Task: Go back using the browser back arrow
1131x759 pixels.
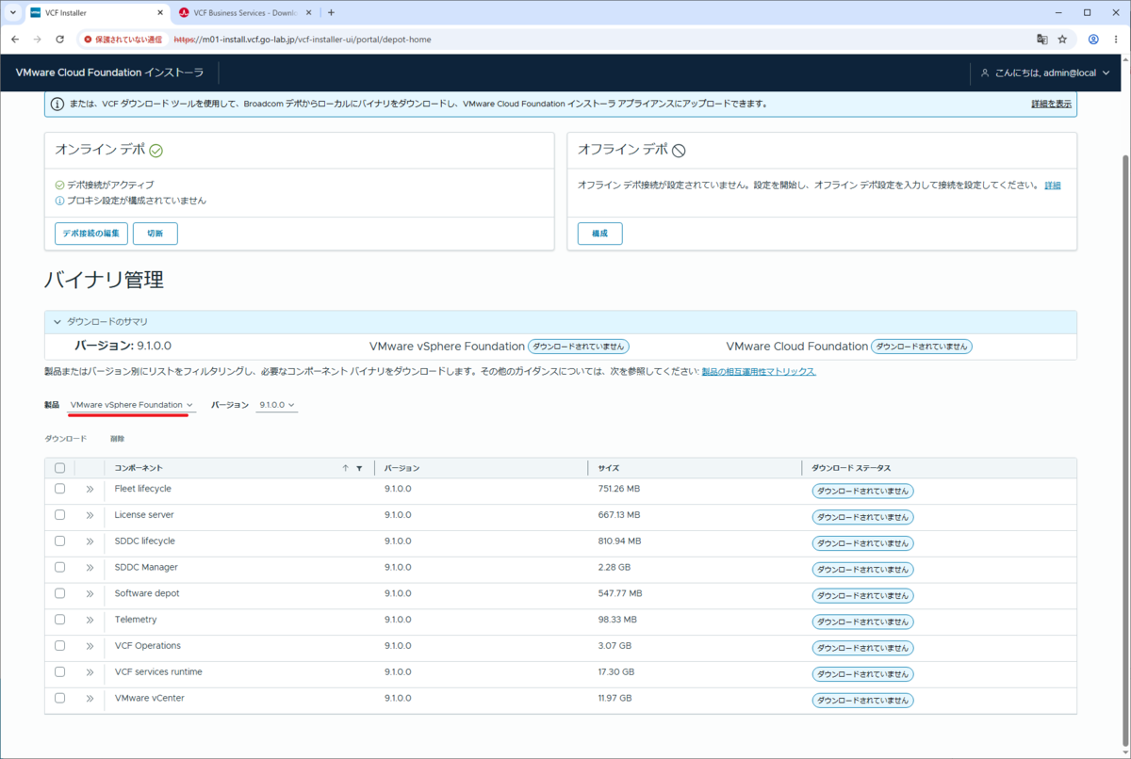Action: 14,40
